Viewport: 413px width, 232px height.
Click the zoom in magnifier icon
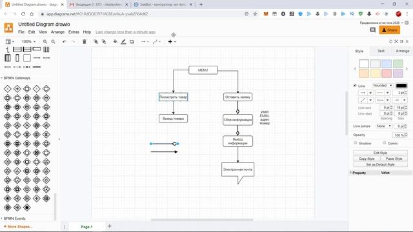click(x=45, y=41)
